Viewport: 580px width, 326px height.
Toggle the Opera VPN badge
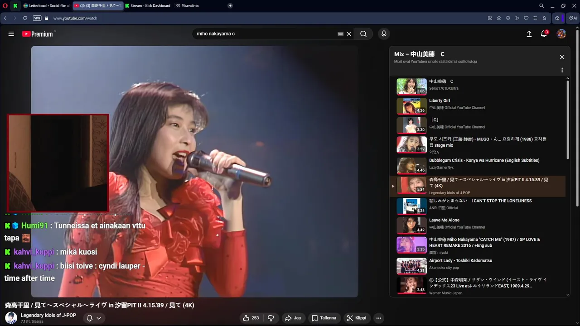pos(37,18)
